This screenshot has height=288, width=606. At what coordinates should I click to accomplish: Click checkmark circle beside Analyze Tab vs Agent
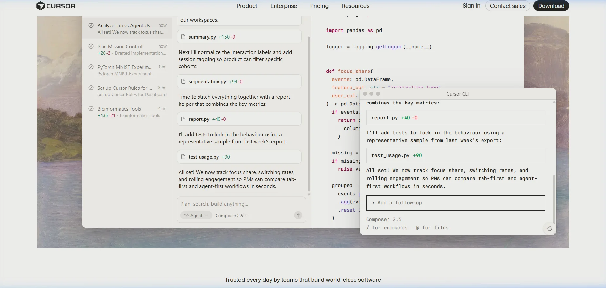[x=91, y=25]
